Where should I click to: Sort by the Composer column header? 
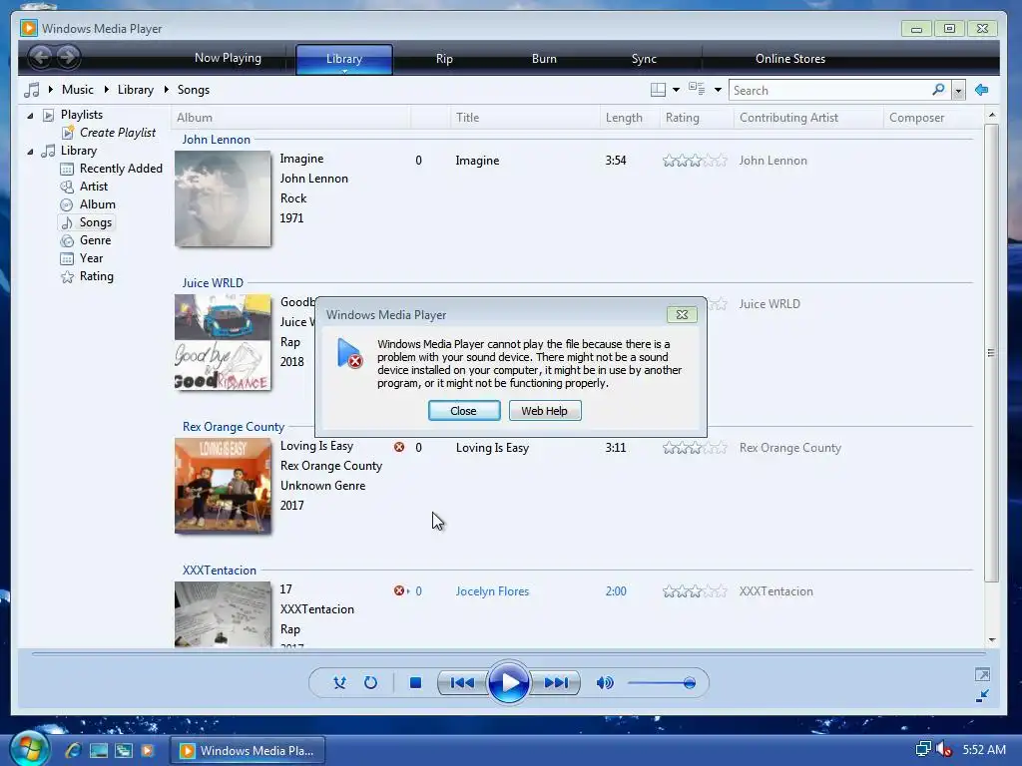pyautogui.click(x=933, y=118)
